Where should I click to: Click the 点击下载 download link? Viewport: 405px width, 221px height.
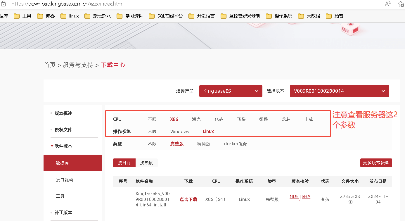point(188,199)
